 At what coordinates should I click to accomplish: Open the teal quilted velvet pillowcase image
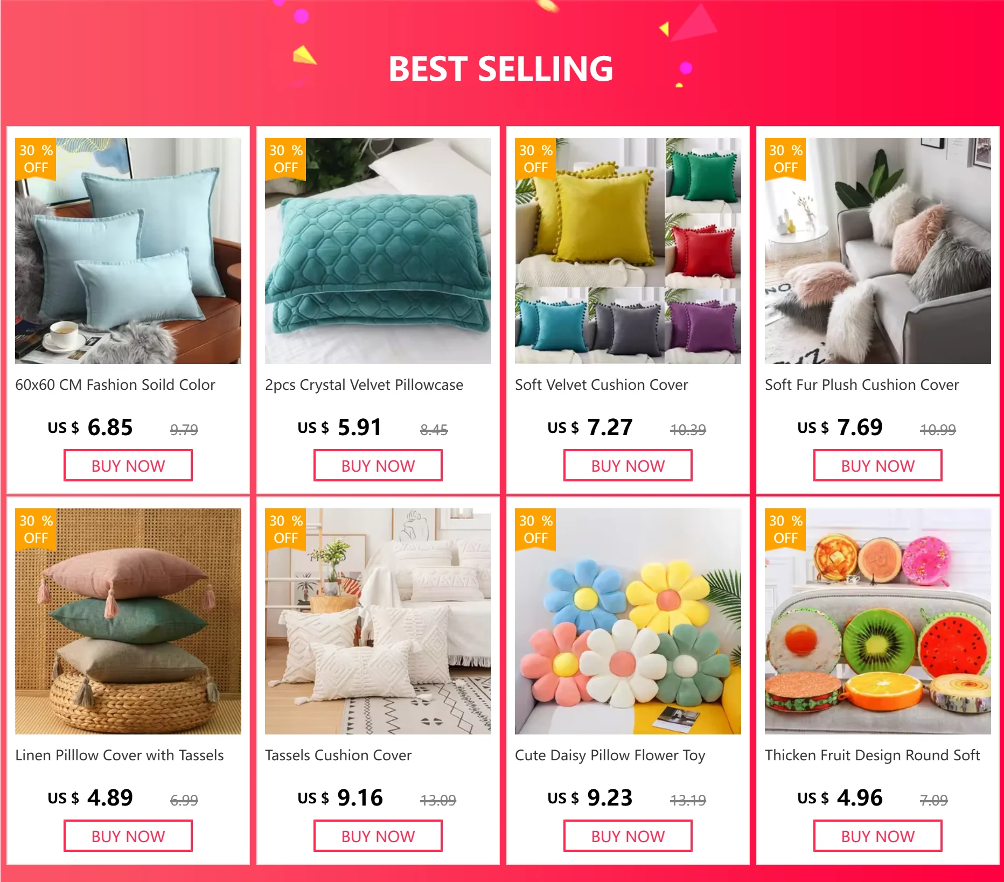(378, 251)
